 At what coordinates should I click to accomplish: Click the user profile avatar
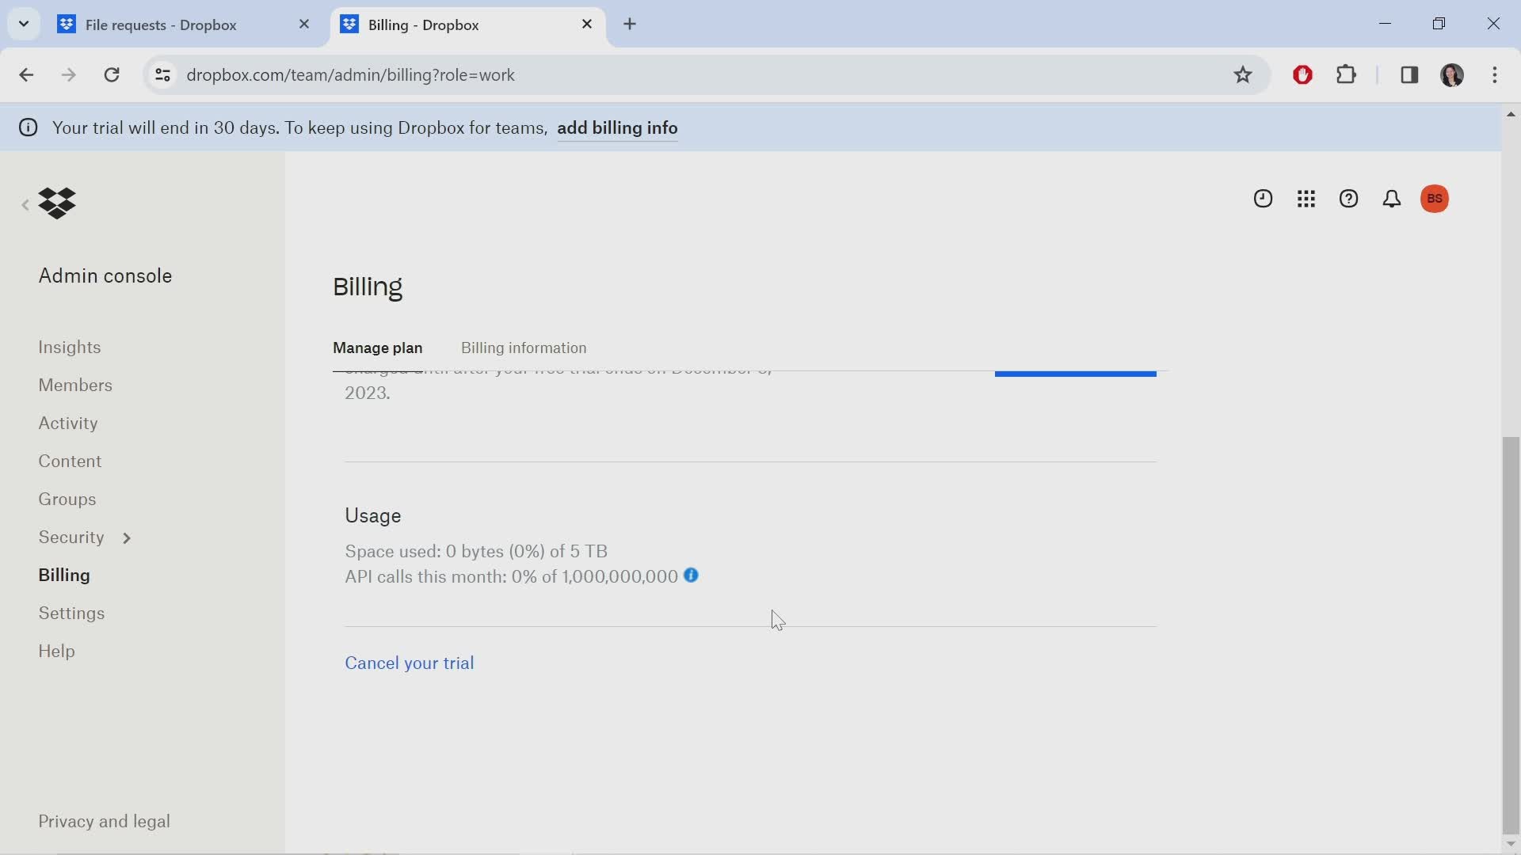pyautogui.click(x=1435, y=199)
